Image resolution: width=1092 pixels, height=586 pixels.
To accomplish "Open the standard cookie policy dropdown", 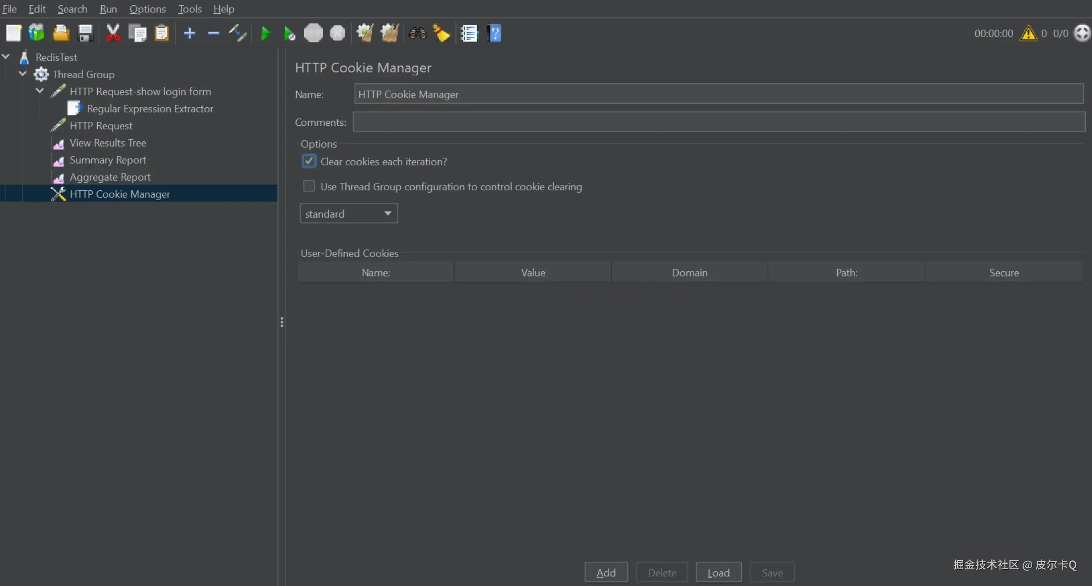I will 348,214.
